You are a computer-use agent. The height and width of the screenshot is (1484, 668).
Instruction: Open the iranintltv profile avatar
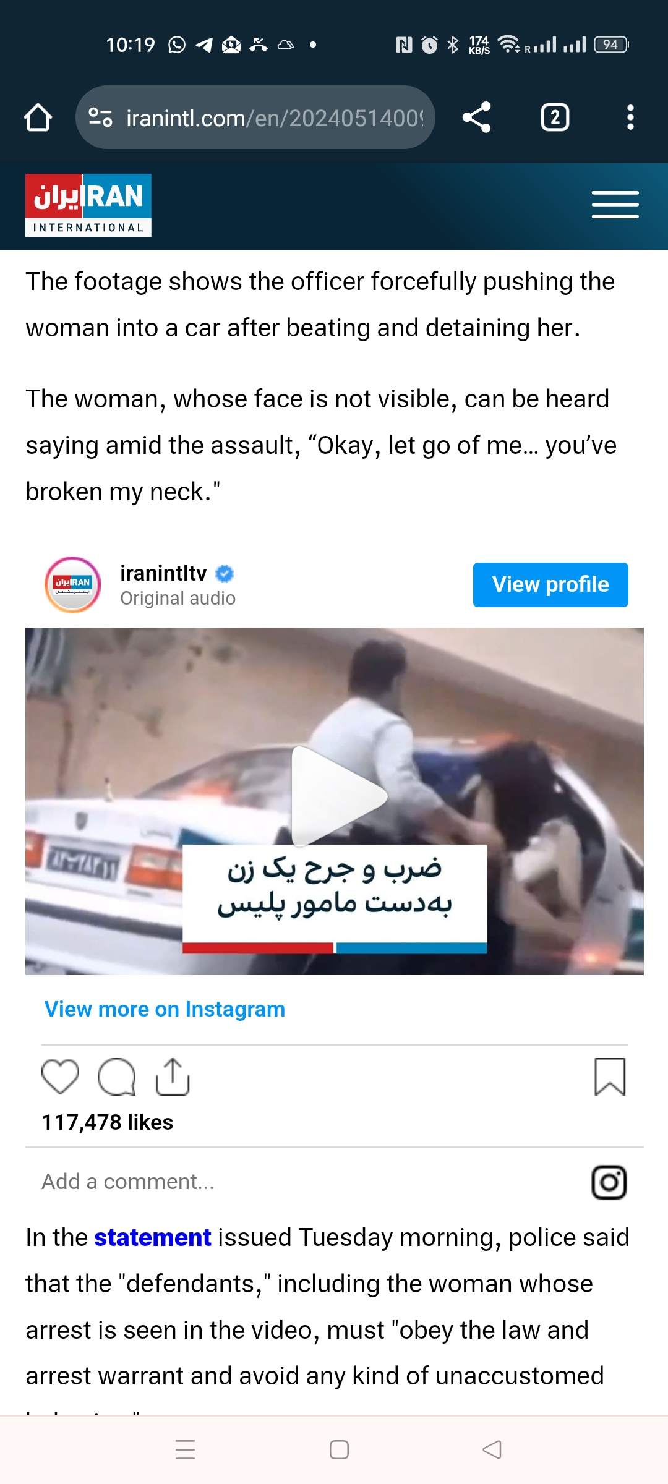[72, 585]
